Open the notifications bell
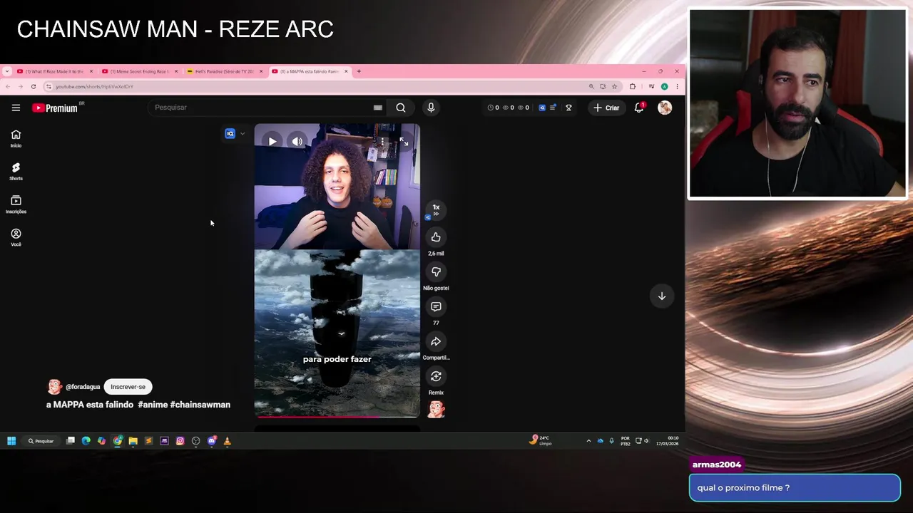 [639, 108]
